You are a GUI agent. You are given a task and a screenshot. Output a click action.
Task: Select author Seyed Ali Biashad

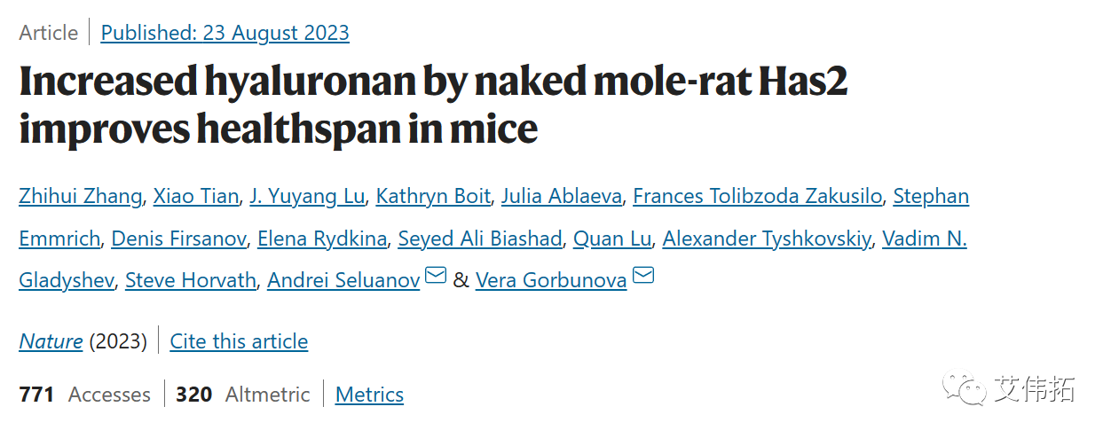click(480, 239)
